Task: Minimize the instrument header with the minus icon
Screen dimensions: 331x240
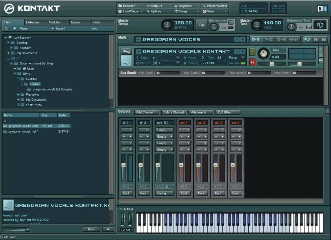Action: (x=321, y=54)
